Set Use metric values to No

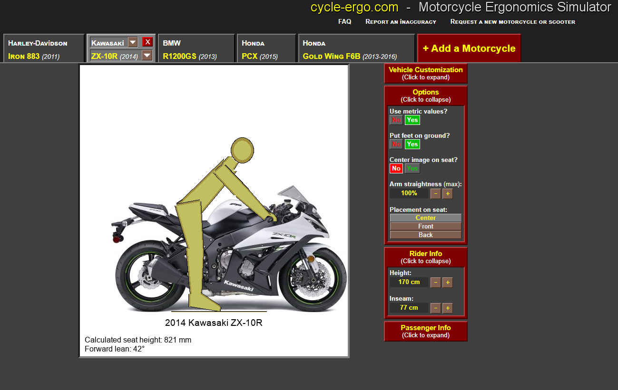pos(396,120)
